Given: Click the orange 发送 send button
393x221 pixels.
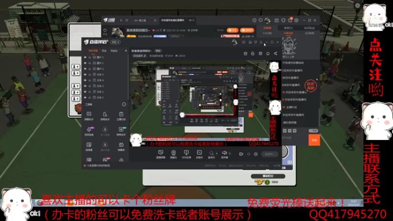Looking at the screenshot, I should click(x=314, y=140).
